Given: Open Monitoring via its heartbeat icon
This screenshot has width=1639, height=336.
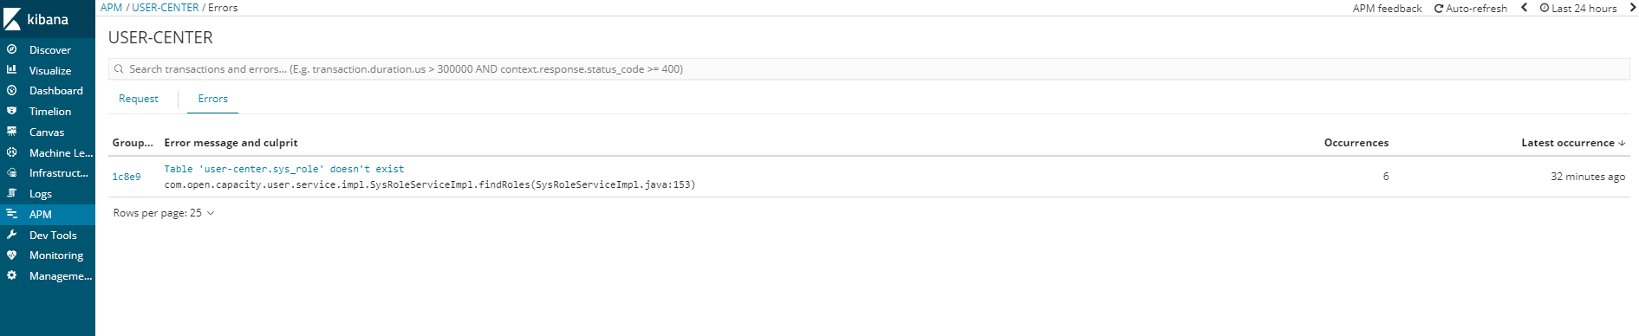Looking at the screenshot, I should [11, 255].
